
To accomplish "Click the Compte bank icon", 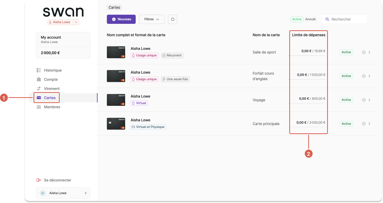I will (x=39, y=79).
